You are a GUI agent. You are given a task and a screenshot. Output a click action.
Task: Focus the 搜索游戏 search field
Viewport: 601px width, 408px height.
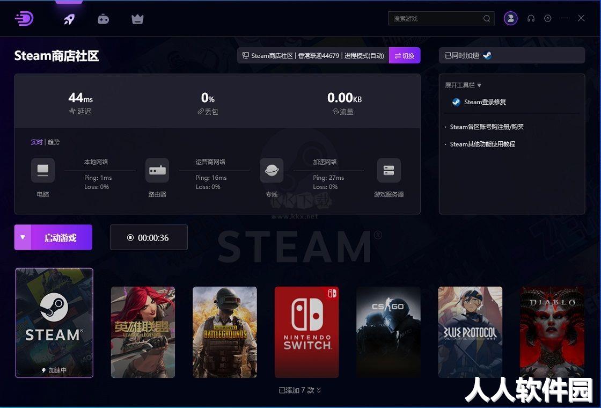tap(441, 18)
